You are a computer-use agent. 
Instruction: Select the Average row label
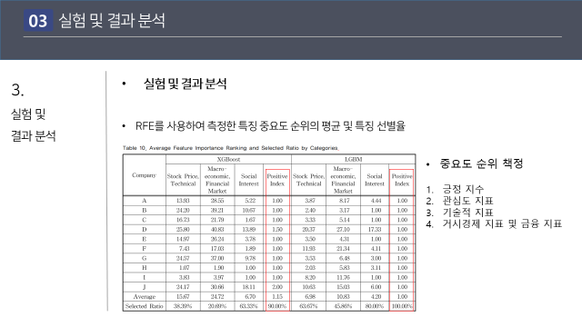(145, 297)
